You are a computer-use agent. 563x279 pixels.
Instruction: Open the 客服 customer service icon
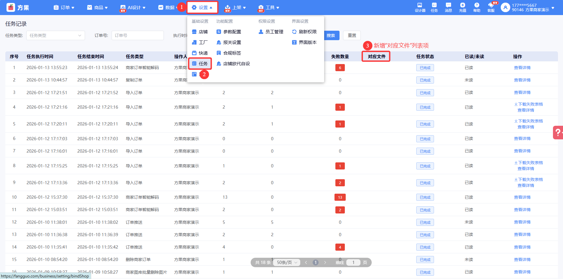491,5
